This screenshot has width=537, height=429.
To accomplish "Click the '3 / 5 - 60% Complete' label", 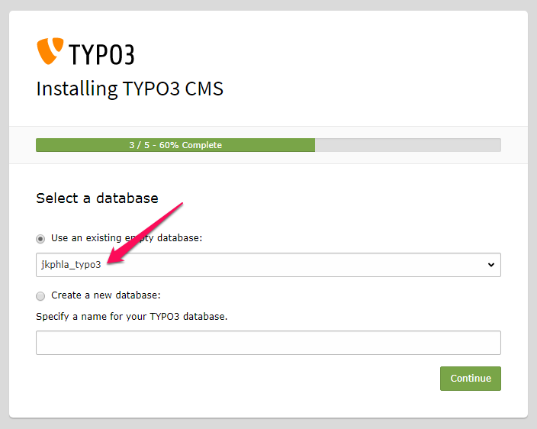I will click(x=175, y=145).
